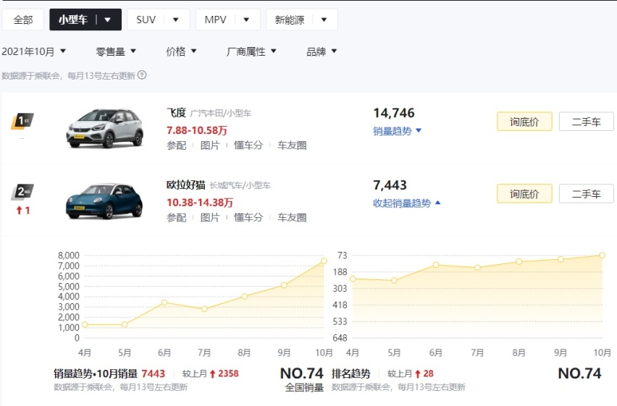Open the 欧拉好猫 car thumbnail
The height and width of the screenshot is (406, 617).
coord(105,200)
